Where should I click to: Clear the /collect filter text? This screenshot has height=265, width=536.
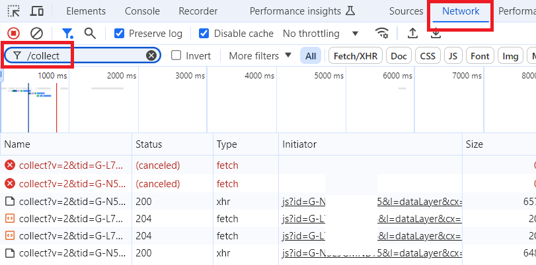tap(151, 56)
